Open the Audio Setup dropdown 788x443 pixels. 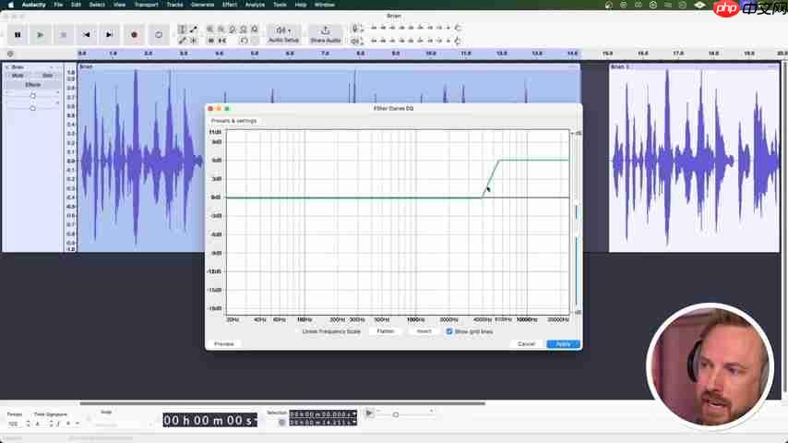283,35
